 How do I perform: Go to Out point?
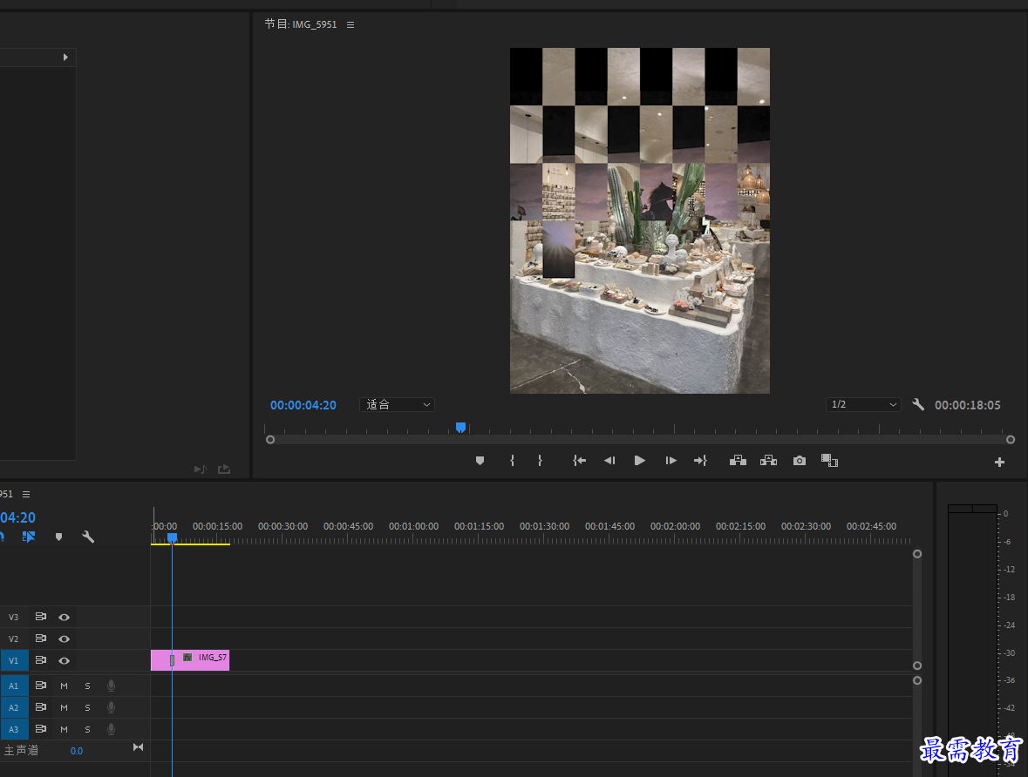tap(700, 461)
